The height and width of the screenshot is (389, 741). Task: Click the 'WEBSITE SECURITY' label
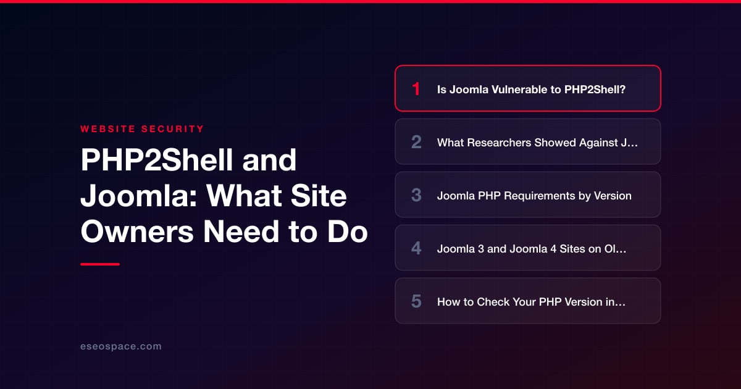pos(142,129)
